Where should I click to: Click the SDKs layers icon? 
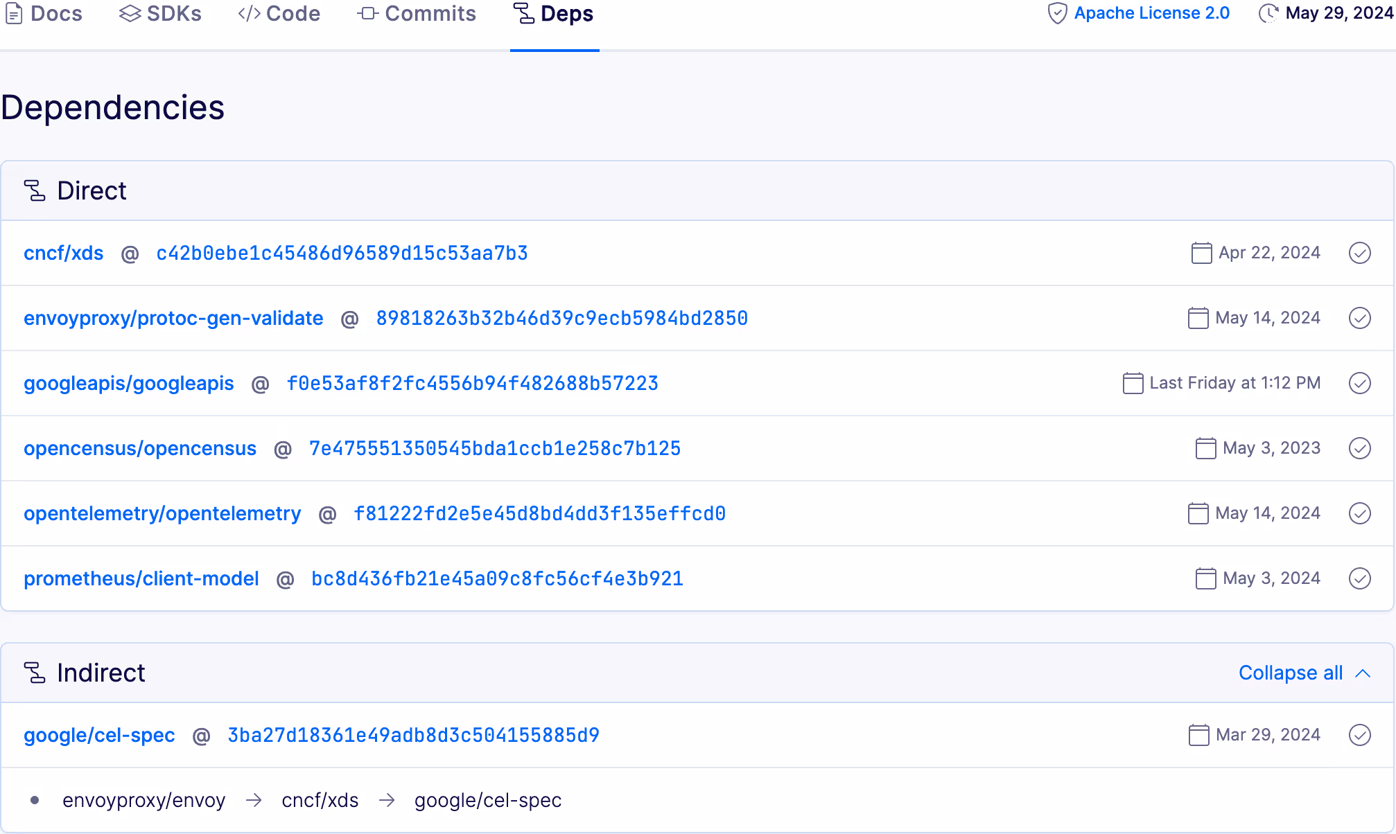(x=129, y=12)
